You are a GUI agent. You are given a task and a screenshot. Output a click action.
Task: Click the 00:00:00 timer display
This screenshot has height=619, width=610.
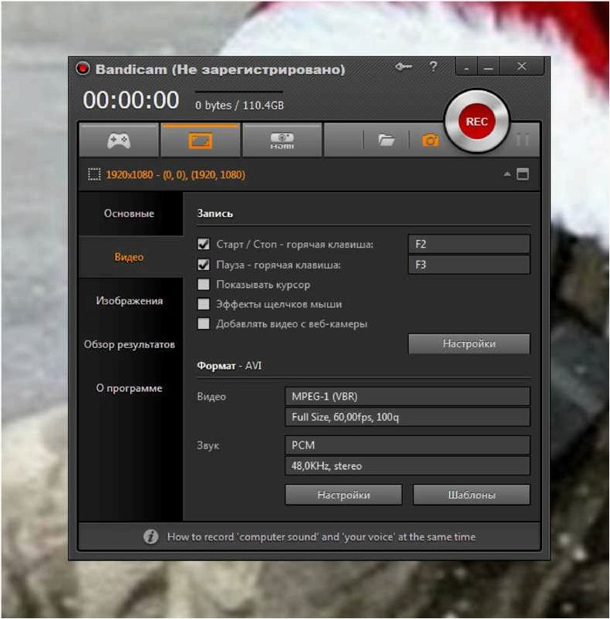(x=131, y=100)
